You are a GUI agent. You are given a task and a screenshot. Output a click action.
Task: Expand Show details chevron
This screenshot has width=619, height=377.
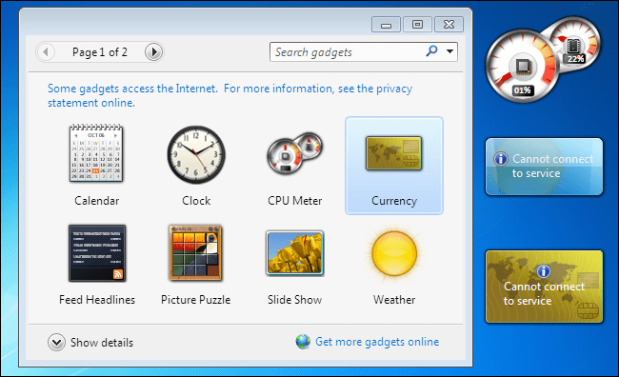coord(56,343)
